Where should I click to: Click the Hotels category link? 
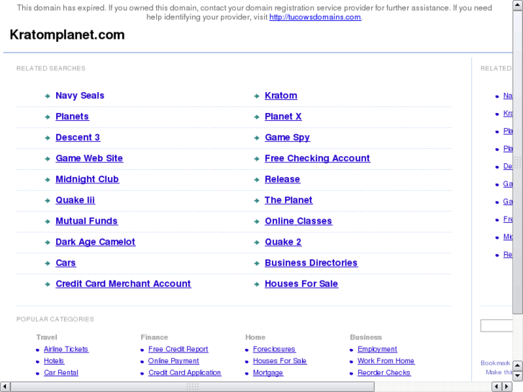tap(54, 361)
